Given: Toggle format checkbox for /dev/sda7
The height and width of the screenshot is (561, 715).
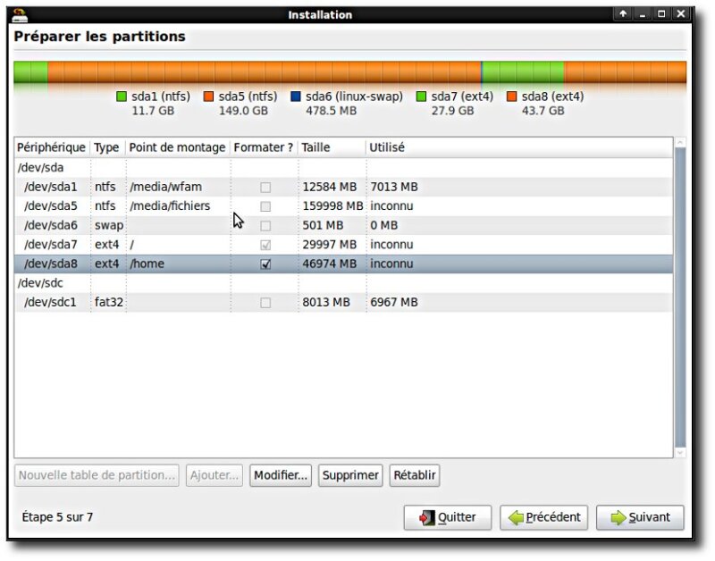Looking at the screenshot, I should point(265,245).
